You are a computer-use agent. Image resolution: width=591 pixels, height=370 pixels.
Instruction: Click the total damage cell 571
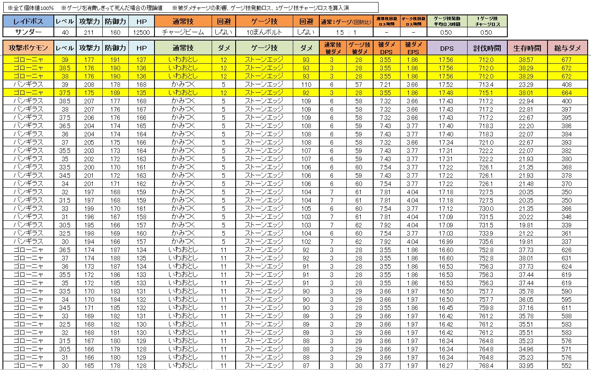click(567, 349)
